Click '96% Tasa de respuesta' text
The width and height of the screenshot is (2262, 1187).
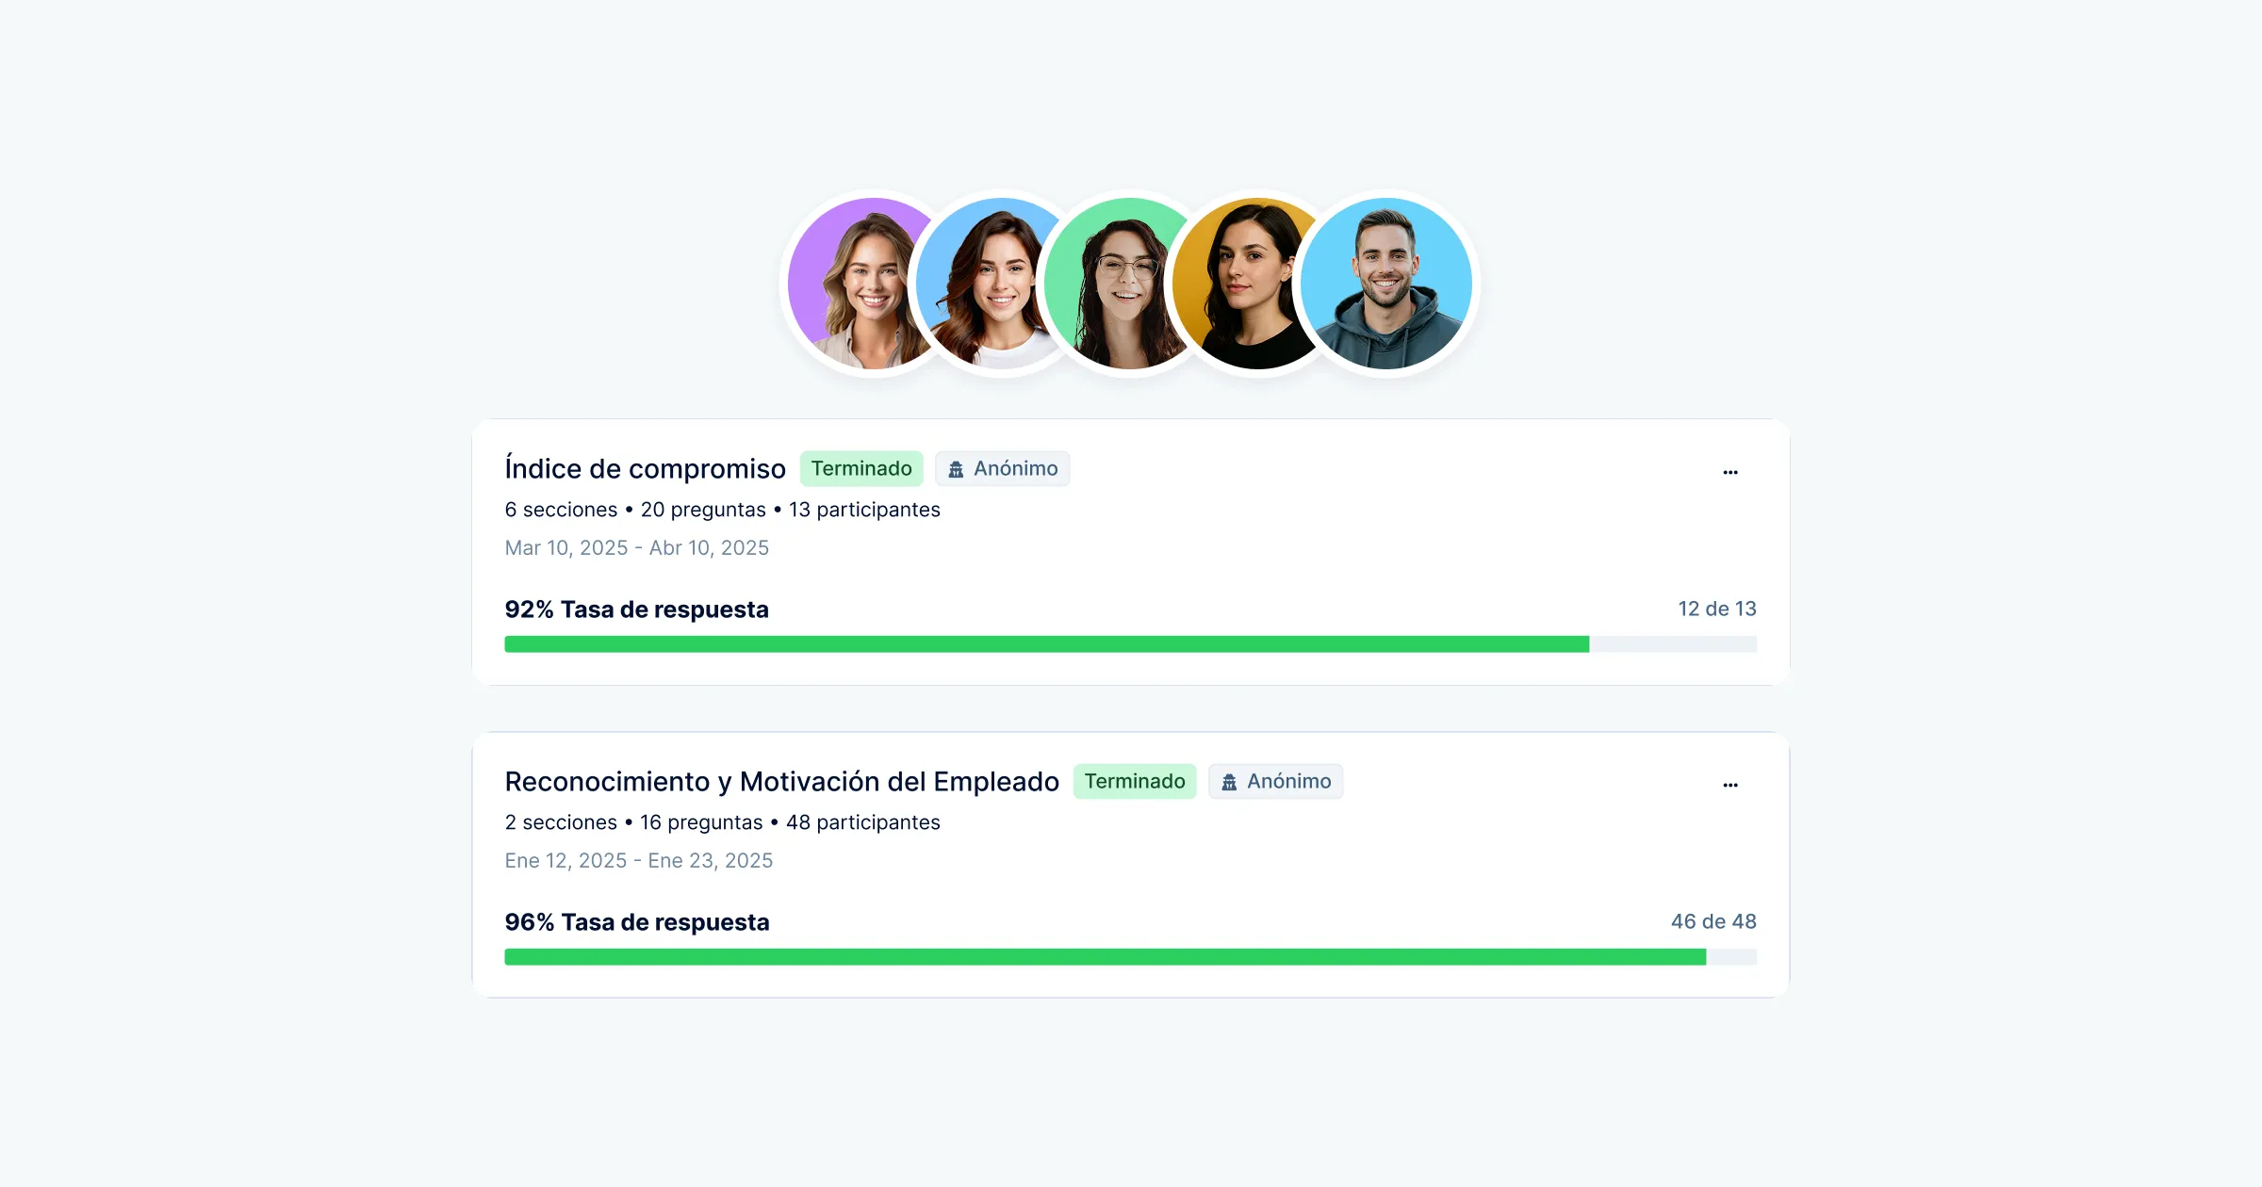pos(637,922)
